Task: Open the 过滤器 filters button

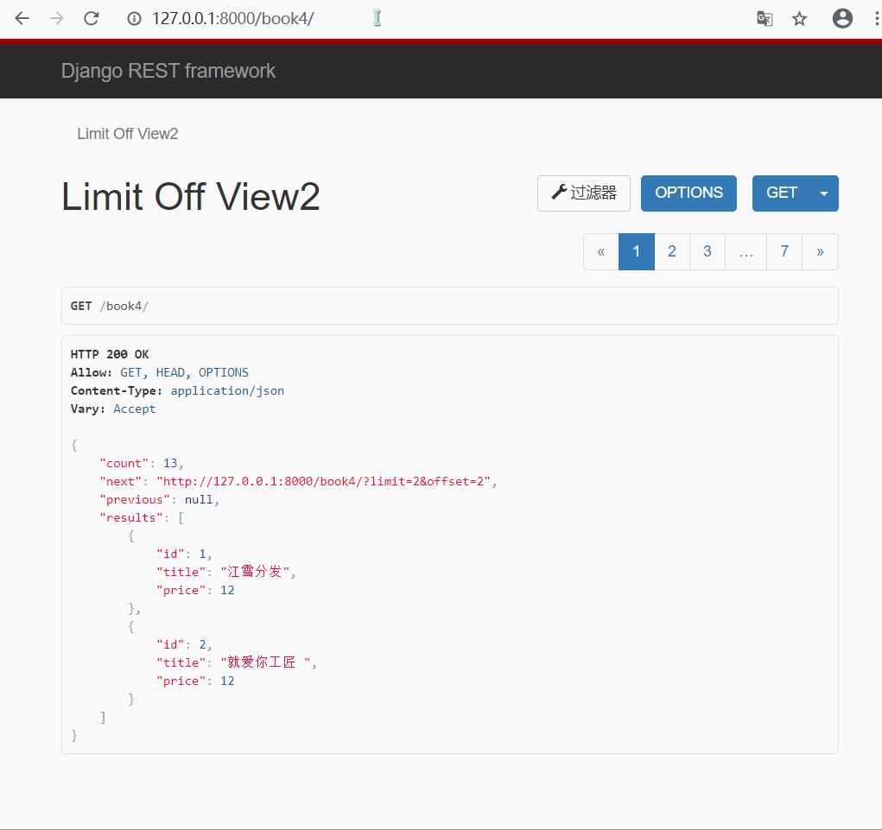Action: (x=584, y=193)
